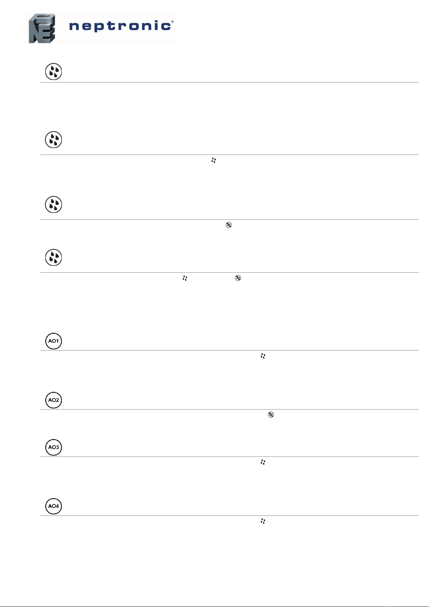Click small plain droplets symbol under fourth large droplets icon
Image resolution: width=429 pixels, height=607 pixels.
(x=185, y=278)
